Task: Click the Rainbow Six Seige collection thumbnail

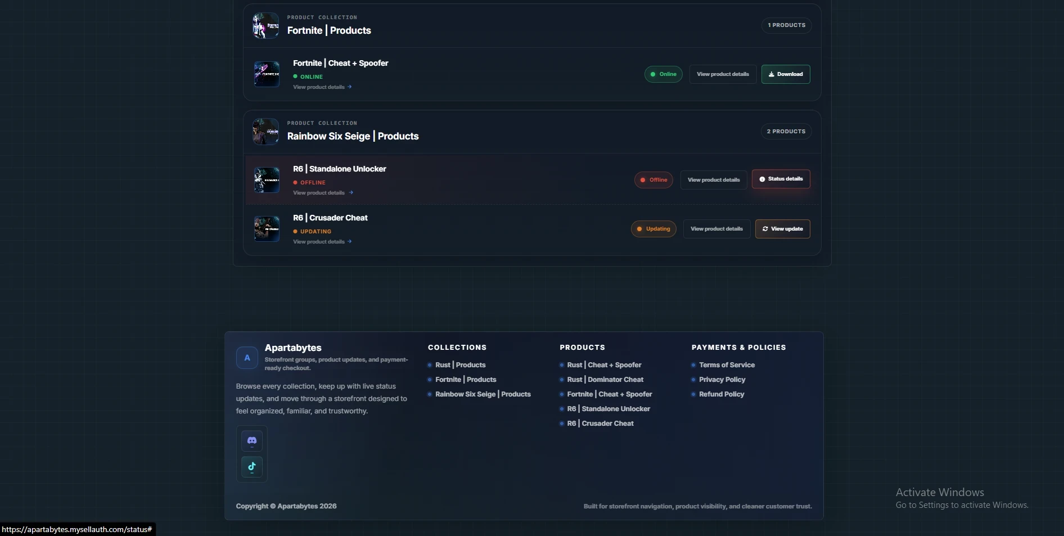Action: pyautogui.click(x=266, y=131)
